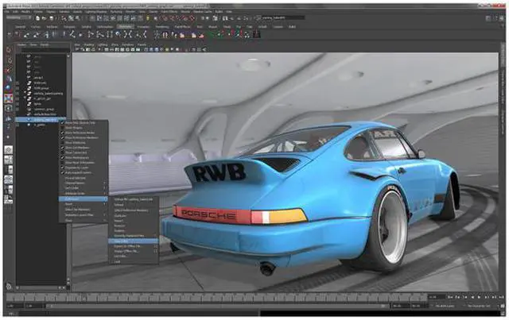
Task: Click the current time field beside timeline
Action: [x=437, y=297]
